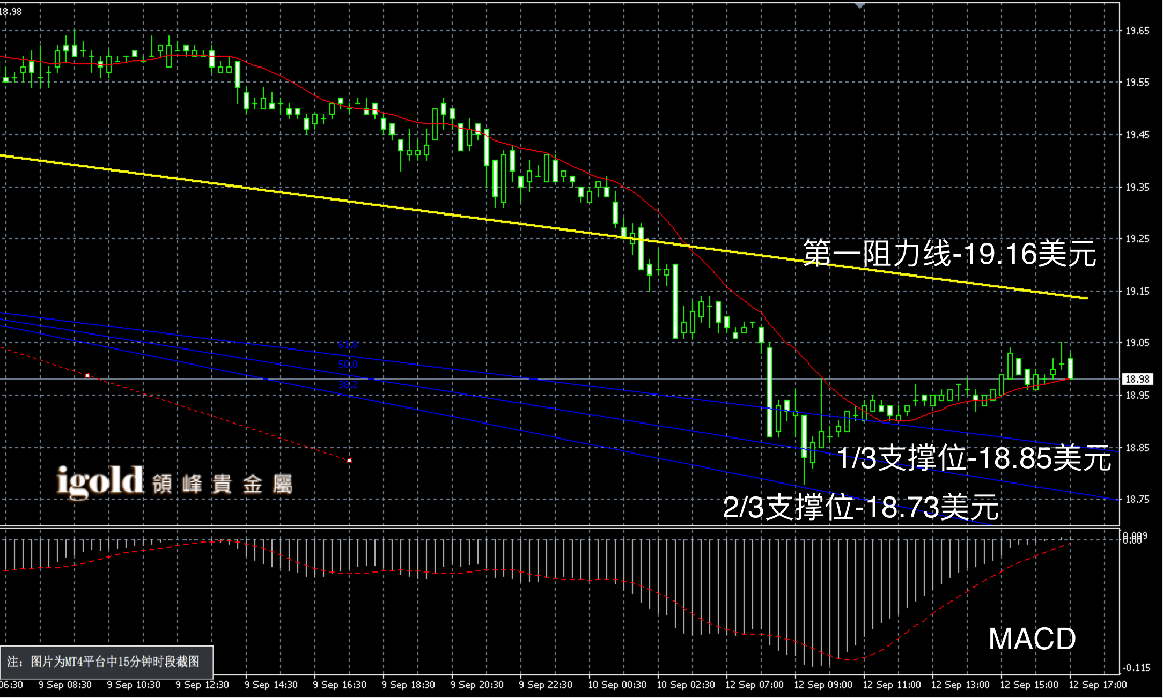Click the 38.2 Fibonacci level label
Image resolution: width=1163 pixels, height=698 pixels.
348,384
